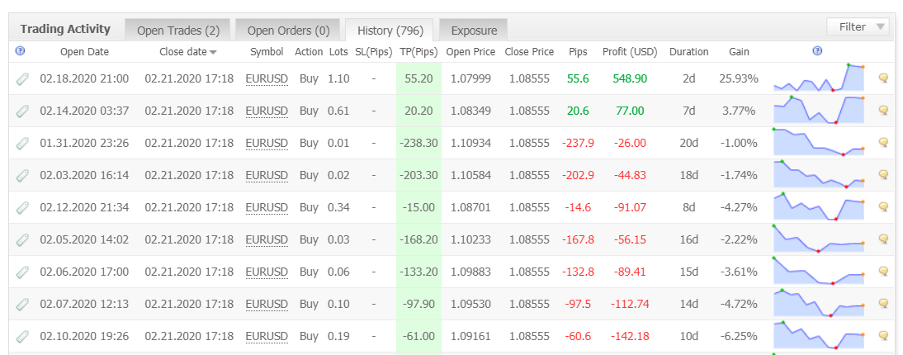Screen dimensions: 903x355
Task: Click the tag icon of trade opened 02.12.2020 21:34
Action: point(21,208)
